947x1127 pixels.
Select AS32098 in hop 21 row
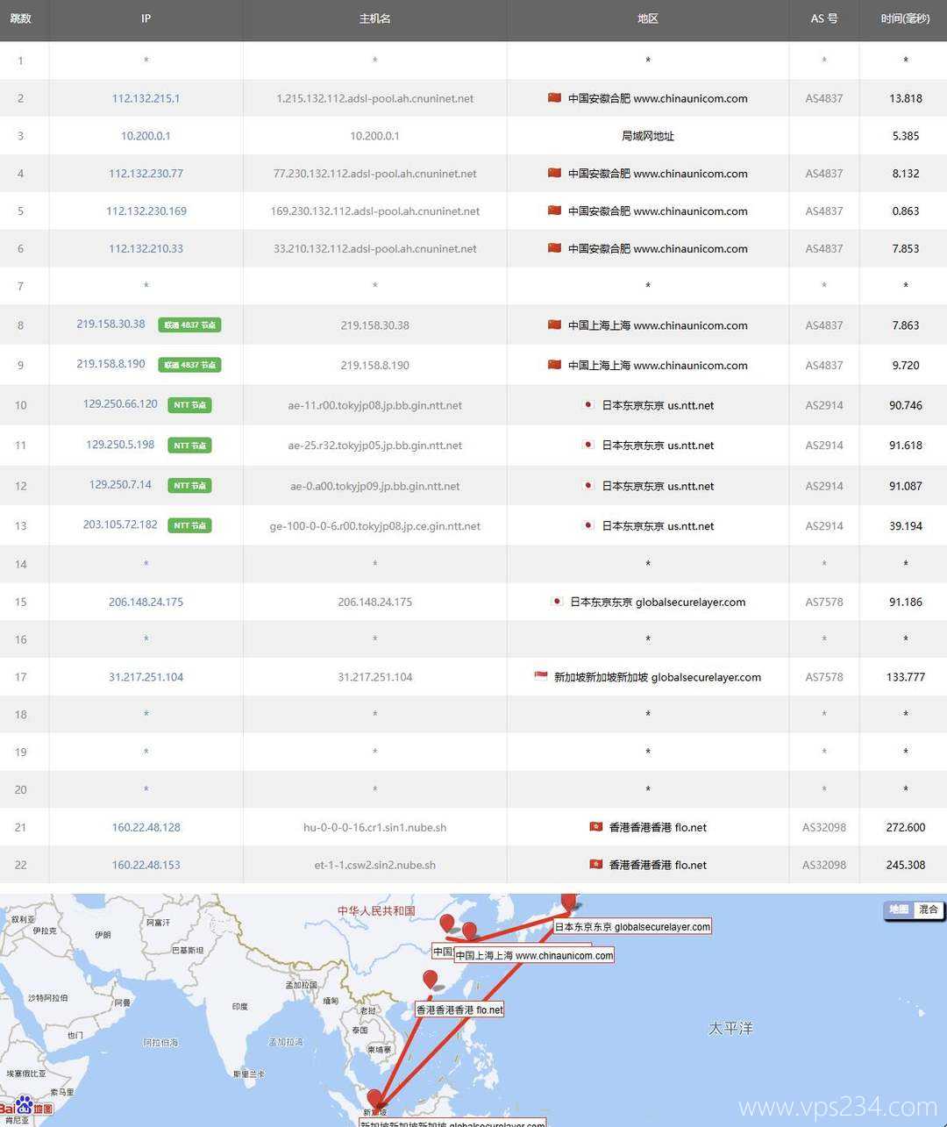coord(823,828)
